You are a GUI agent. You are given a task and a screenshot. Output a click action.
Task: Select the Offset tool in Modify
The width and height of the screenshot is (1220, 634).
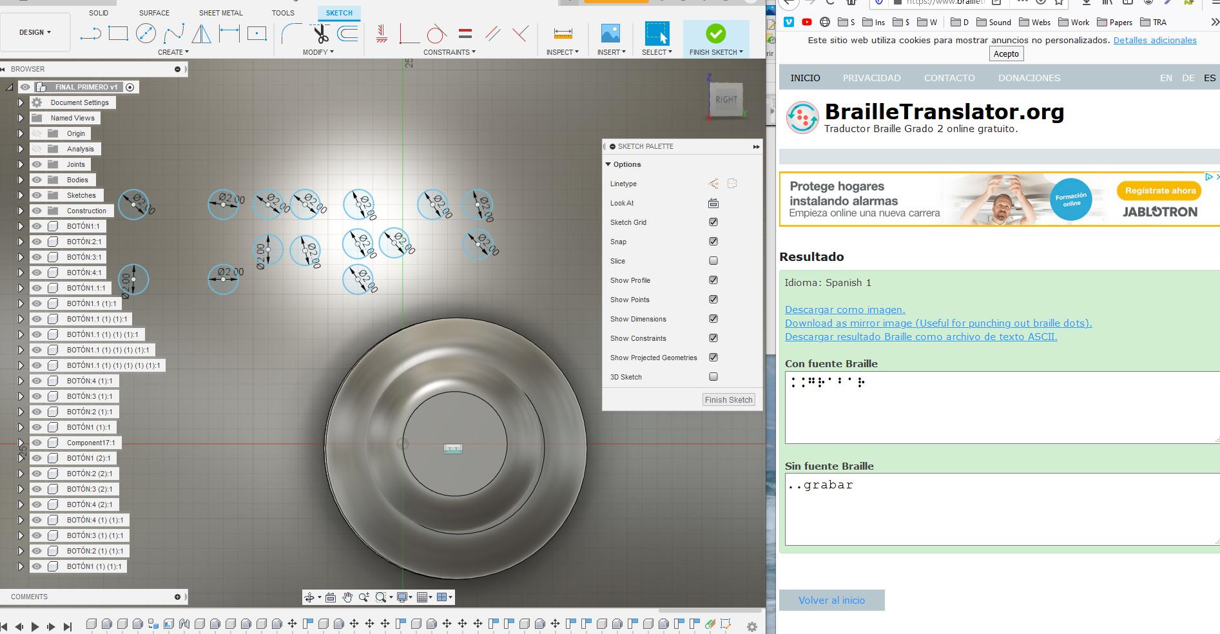(x=347, y=34)
